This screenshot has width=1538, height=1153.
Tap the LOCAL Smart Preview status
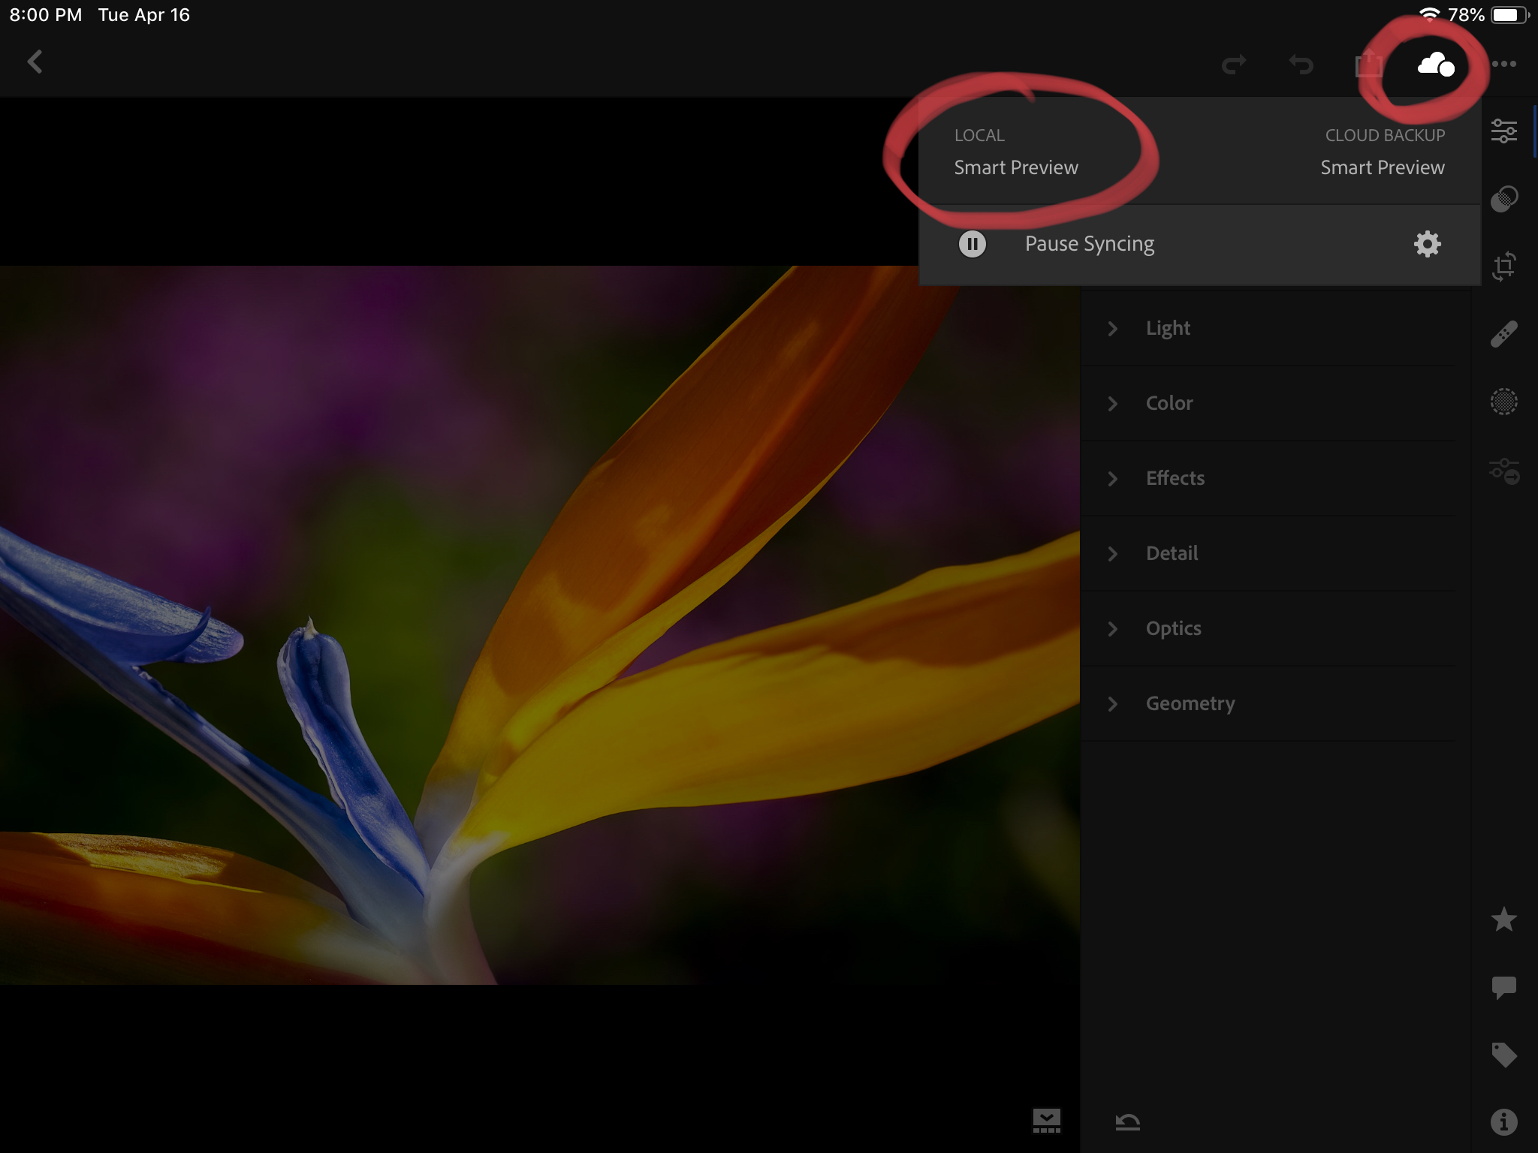[1016, 152]
